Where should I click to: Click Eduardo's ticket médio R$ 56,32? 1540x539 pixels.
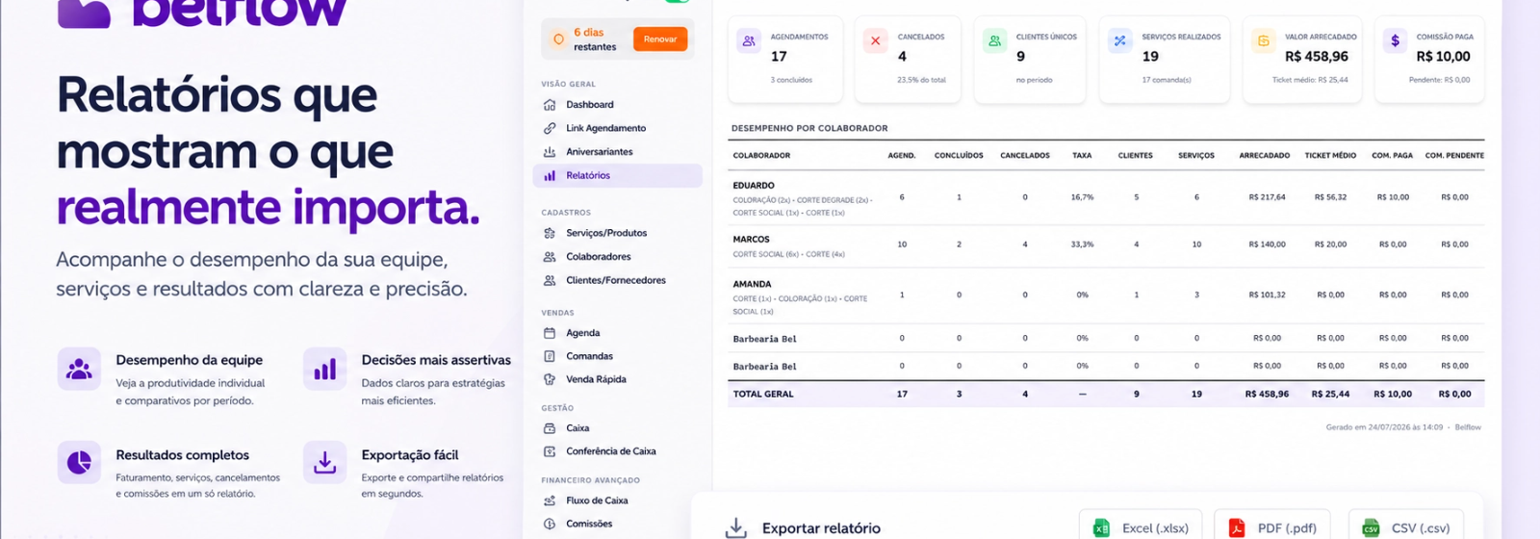tap(1330, 197)
